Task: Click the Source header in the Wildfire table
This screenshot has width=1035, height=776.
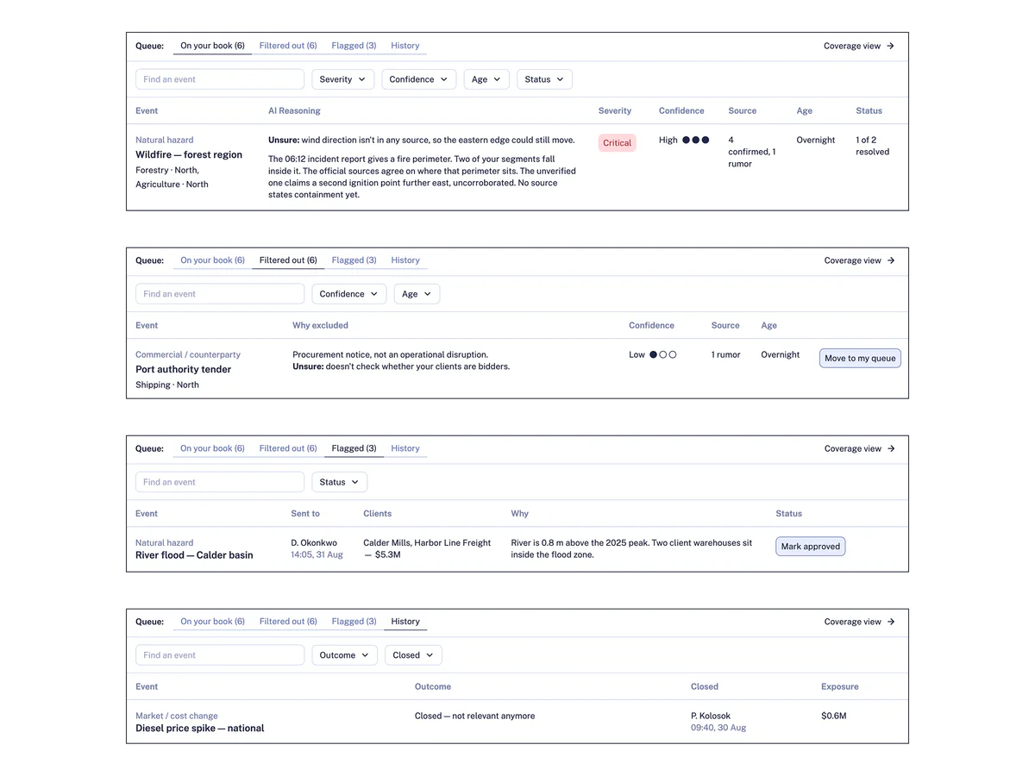Action: pyautogui.click(x=743, y=111)
